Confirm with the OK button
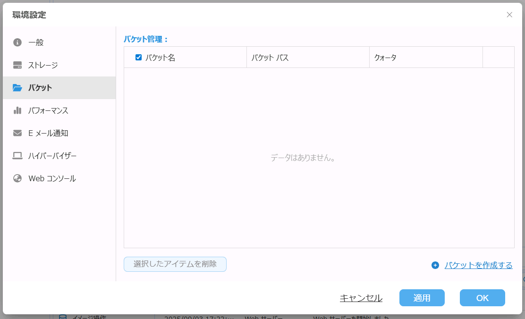This screenshot has width=525, height=319. (x=482, y=298)
